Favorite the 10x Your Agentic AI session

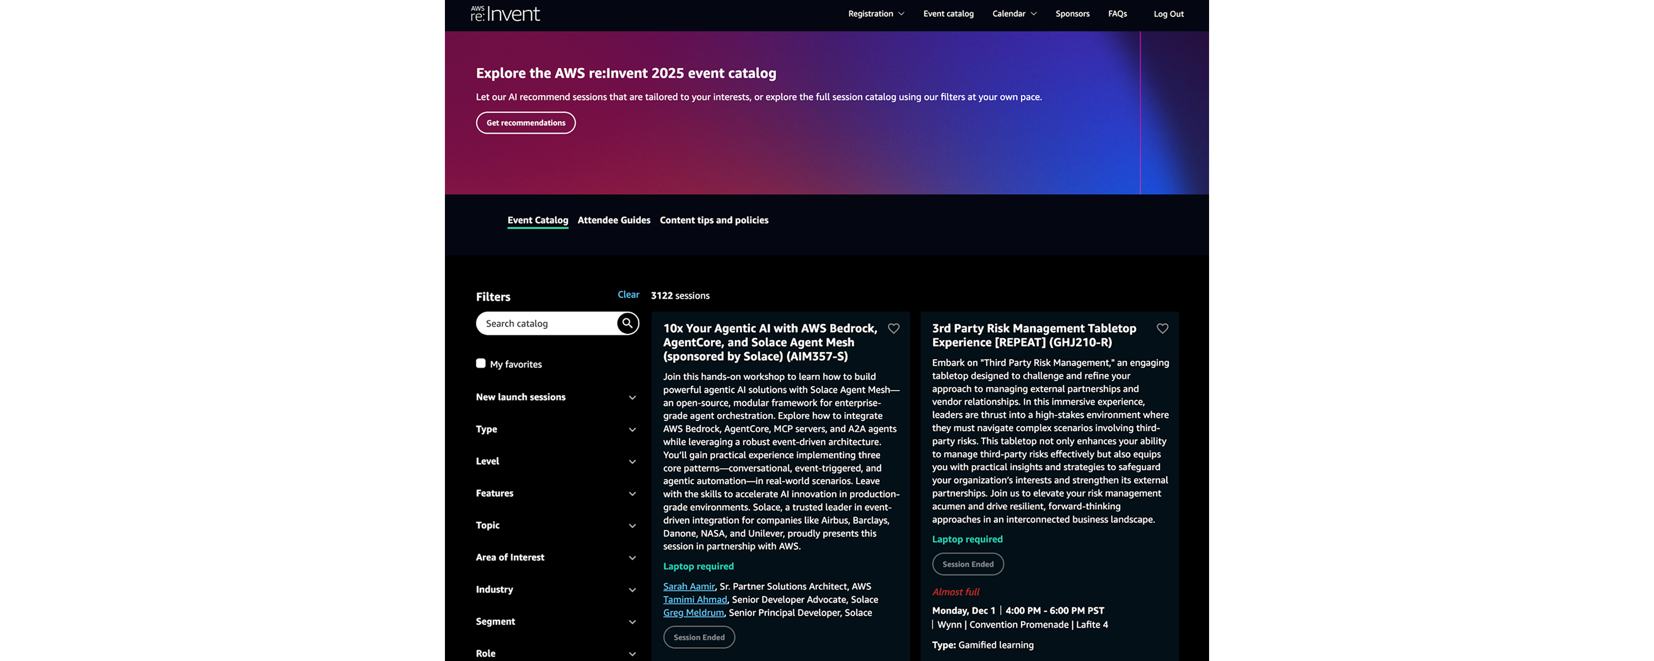(893, 329)
